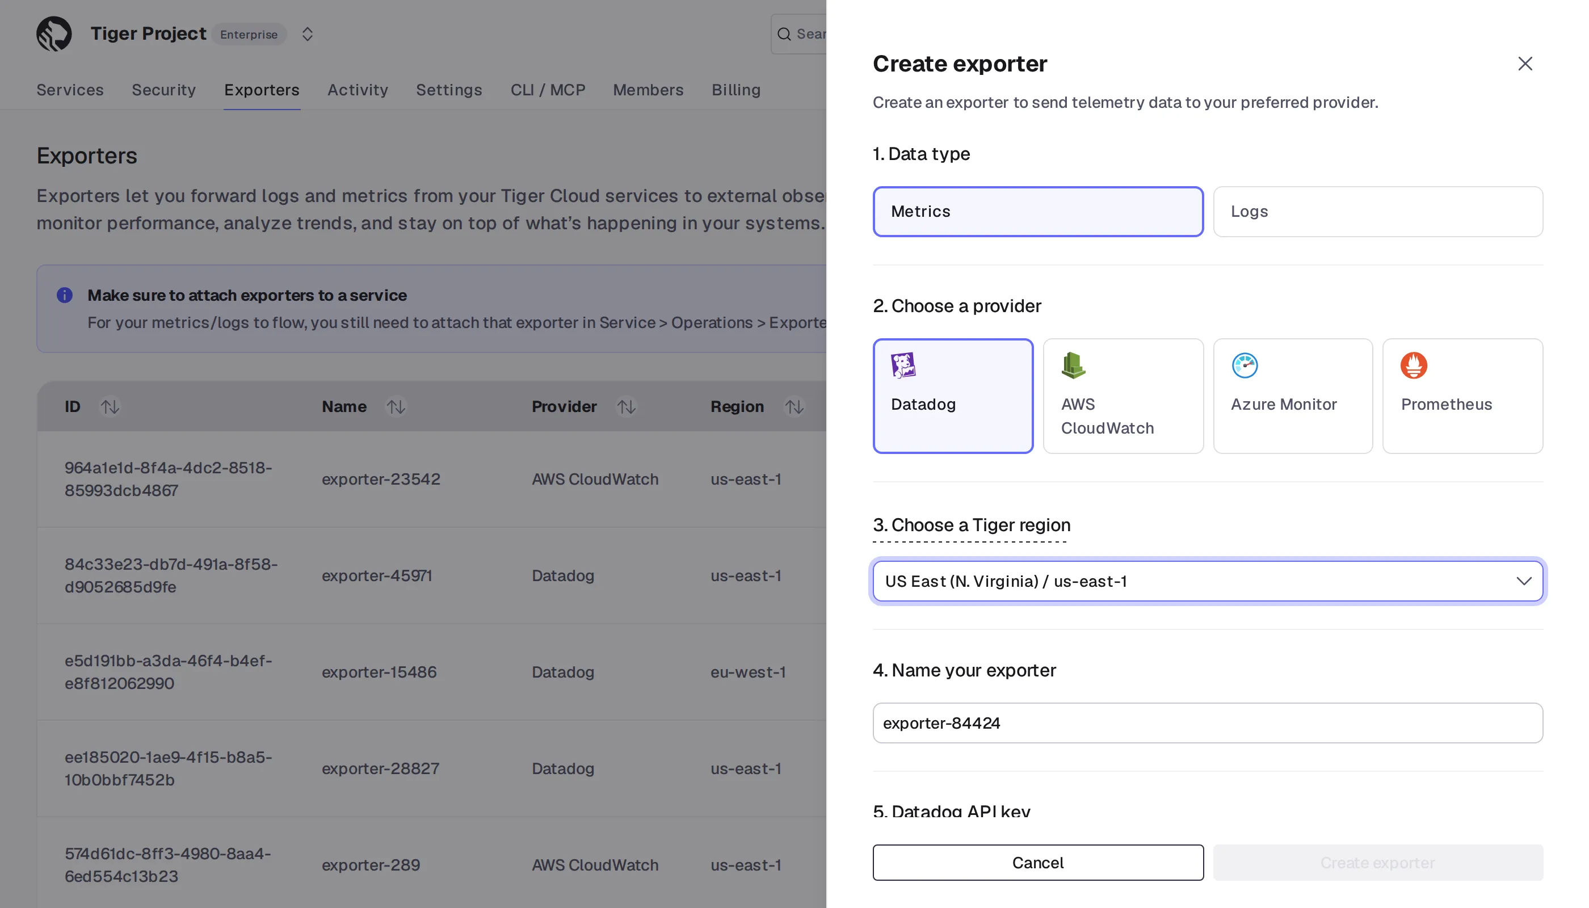Choose the Azure Monitor provider card
The image size is (1589, 908).
point(1292,396)
